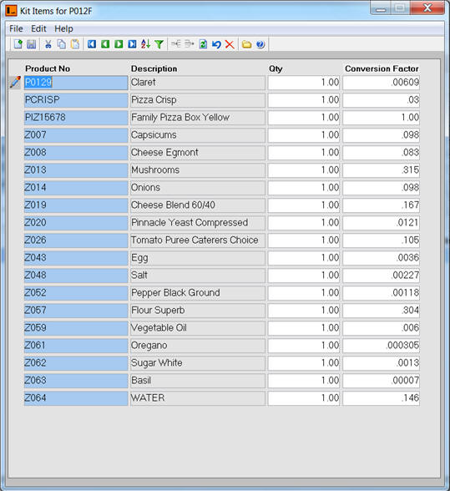Click the red X delete icon
Viewport: 450px width, 491px height.
coord(230,44)
